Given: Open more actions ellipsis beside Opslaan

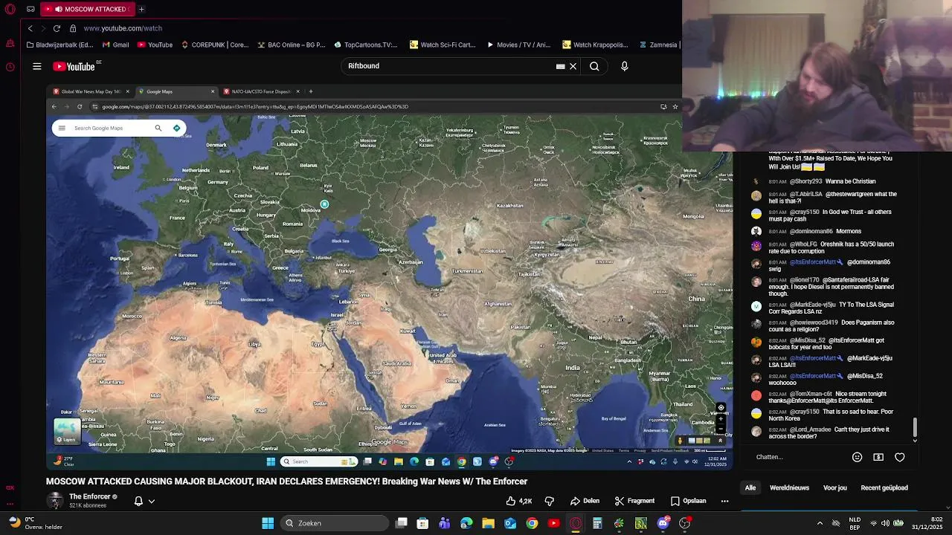Looking at the screenshot, I should coord(724,501).
